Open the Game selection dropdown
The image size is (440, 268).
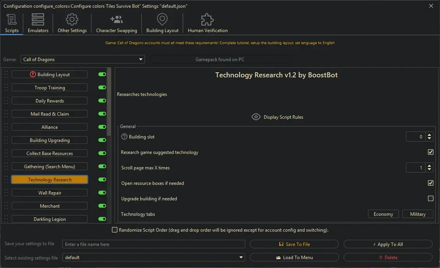tap(141, 59)
